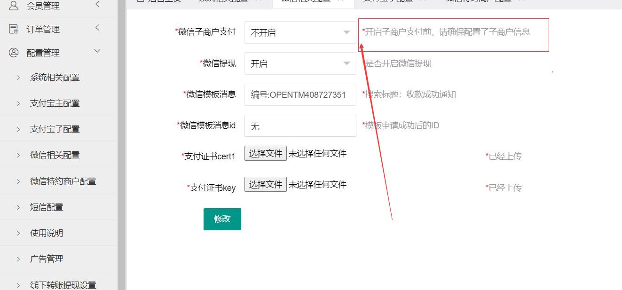Click the 订单管理 document icon
The height and width of the screenshot is (290, 622).
(14, 29)
